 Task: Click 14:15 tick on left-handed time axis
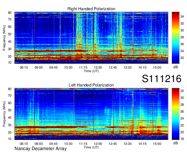[142, 144]
